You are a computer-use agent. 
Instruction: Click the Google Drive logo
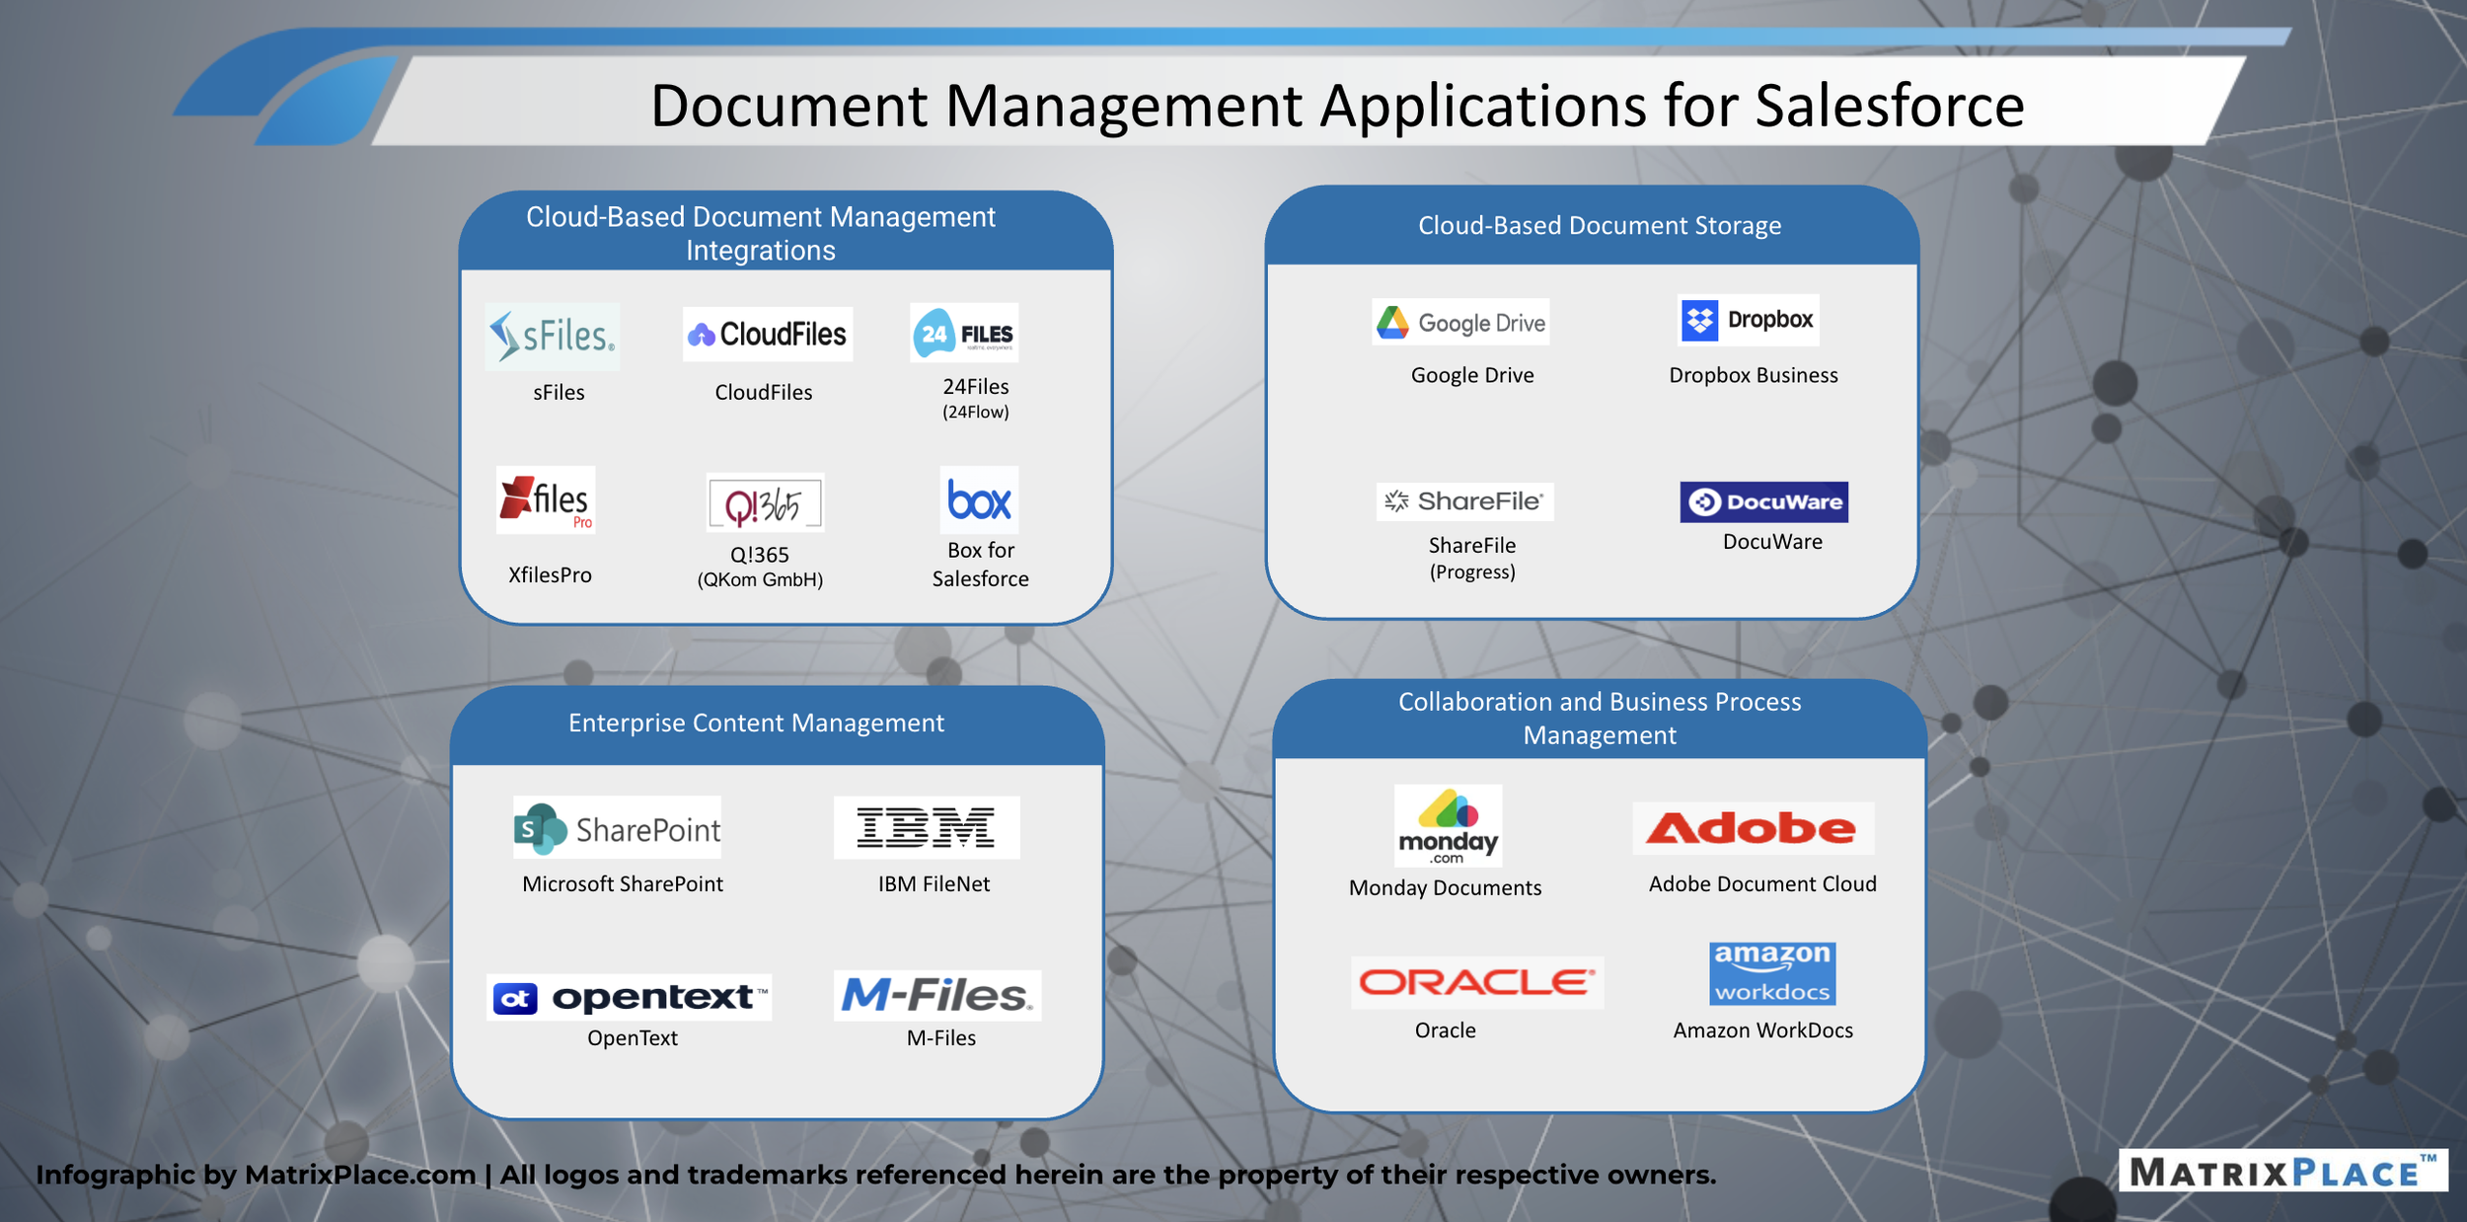(1460, 322)
